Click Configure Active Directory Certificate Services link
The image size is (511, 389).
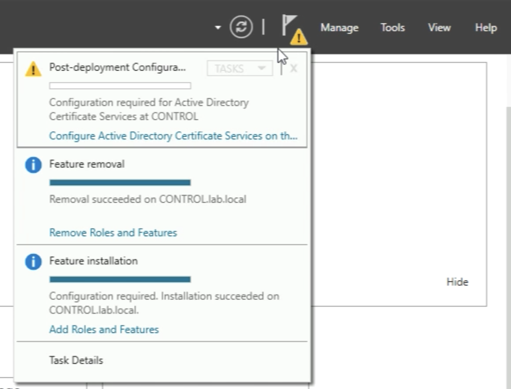pos(173,136)
